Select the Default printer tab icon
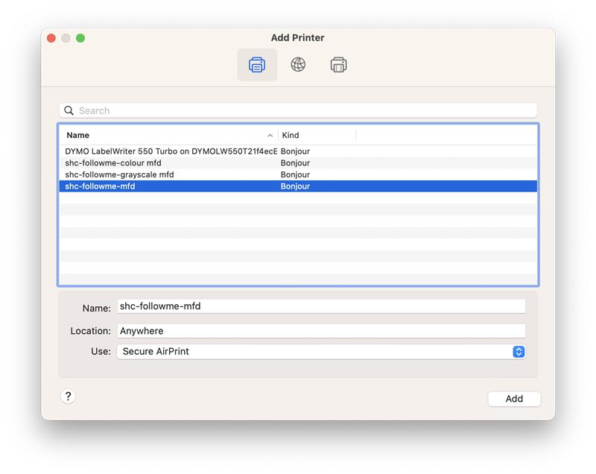The height and width of the screenshot is (474, 596). click(257, 65)
